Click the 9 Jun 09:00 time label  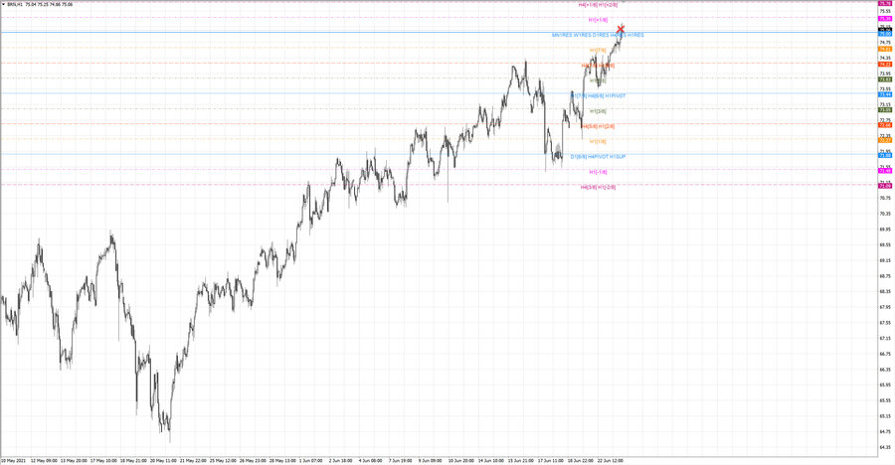coord(430,460)
